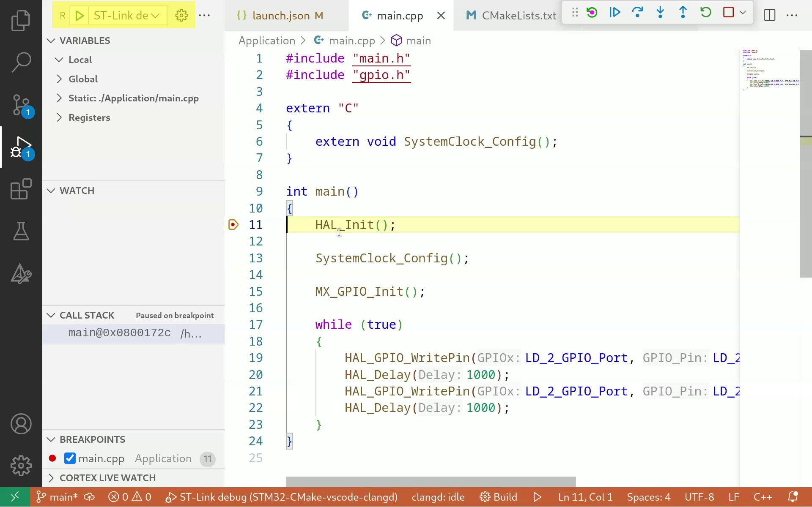
Task: Open the Run and Debug sidebar view
Action: tap(21, 147)
